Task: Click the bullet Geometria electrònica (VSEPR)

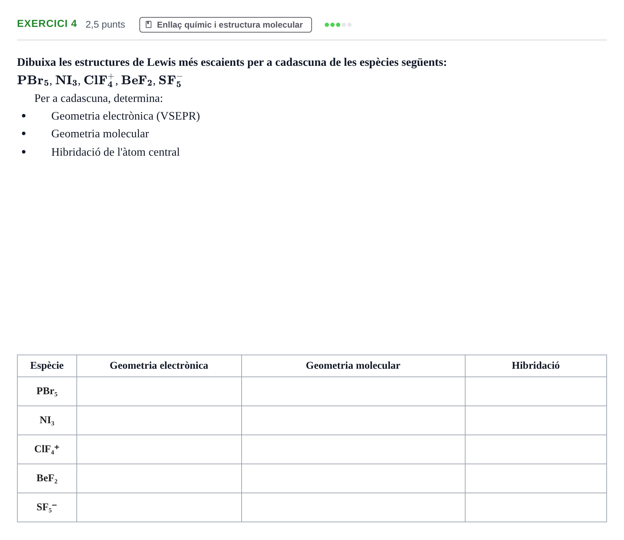Action: [x=126, y=116]
